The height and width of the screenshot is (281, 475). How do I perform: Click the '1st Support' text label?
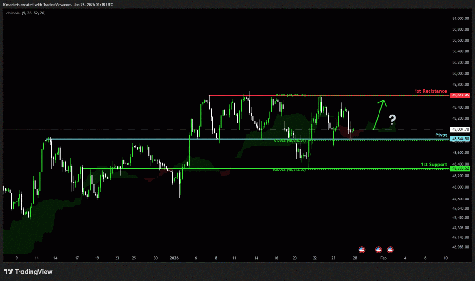pyautogui.click(x=434, y=164)
